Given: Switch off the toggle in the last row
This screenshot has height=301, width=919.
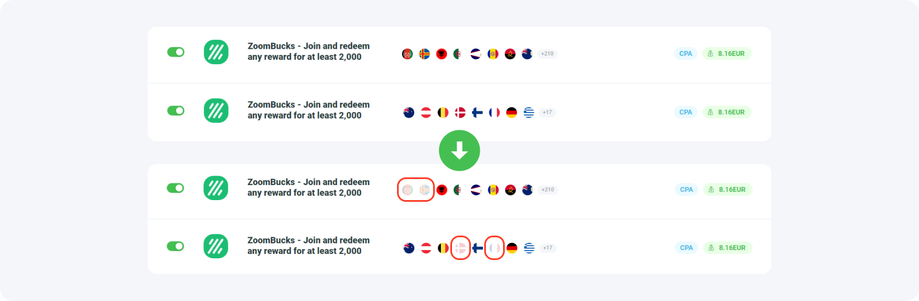Looking at the screenshot, I should pyautogui.click(x=175, y=246).
